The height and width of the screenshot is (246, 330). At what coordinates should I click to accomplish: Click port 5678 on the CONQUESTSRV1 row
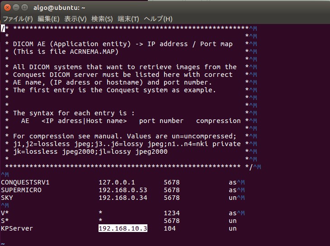172,182
